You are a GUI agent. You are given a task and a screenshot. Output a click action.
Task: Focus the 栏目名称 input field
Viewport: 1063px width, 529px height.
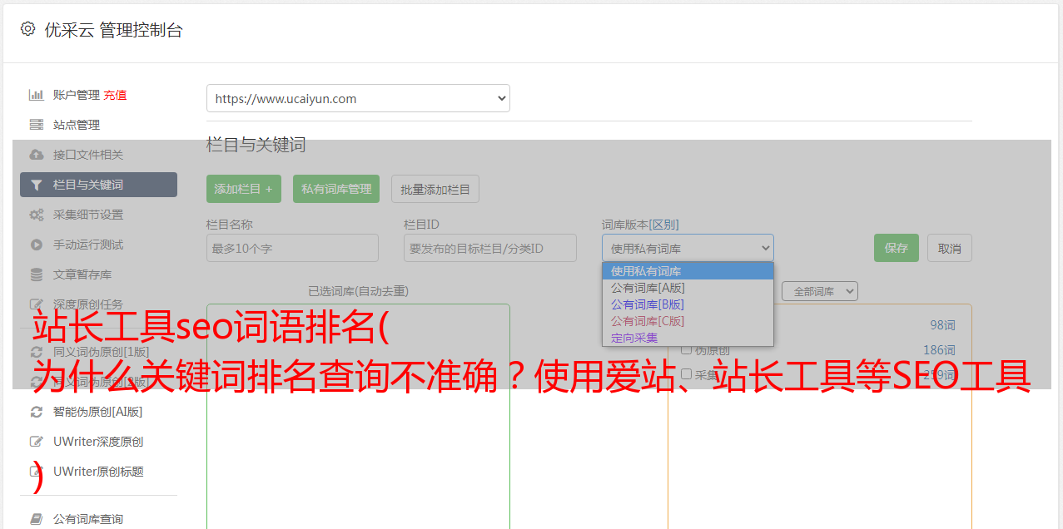pos(292,248)
